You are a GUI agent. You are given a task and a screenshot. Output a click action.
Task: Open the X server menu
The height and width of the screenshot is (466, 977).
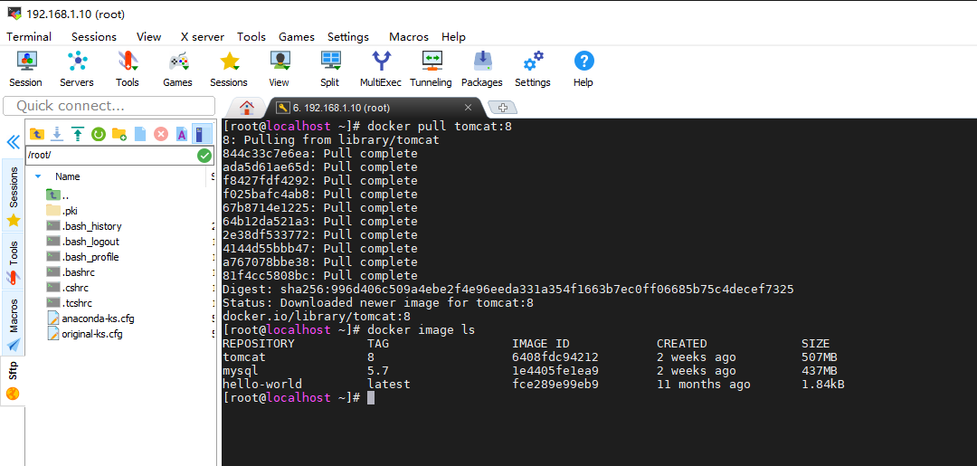203,37
